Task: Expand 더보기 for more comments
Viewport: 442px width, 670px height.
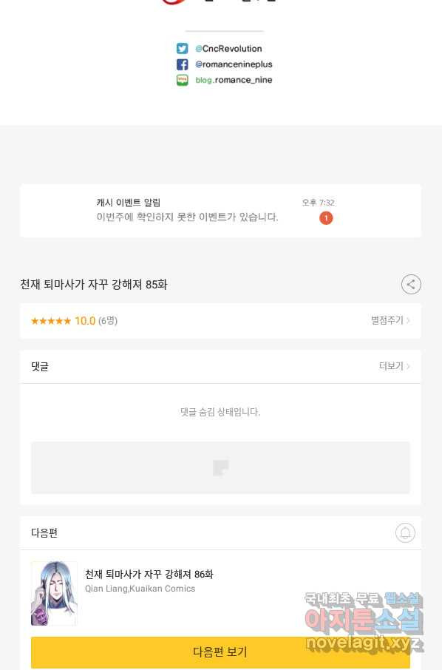Action: (395, 366)
